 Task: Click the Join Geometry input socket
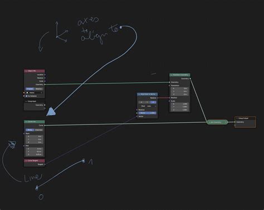[207, 122]
